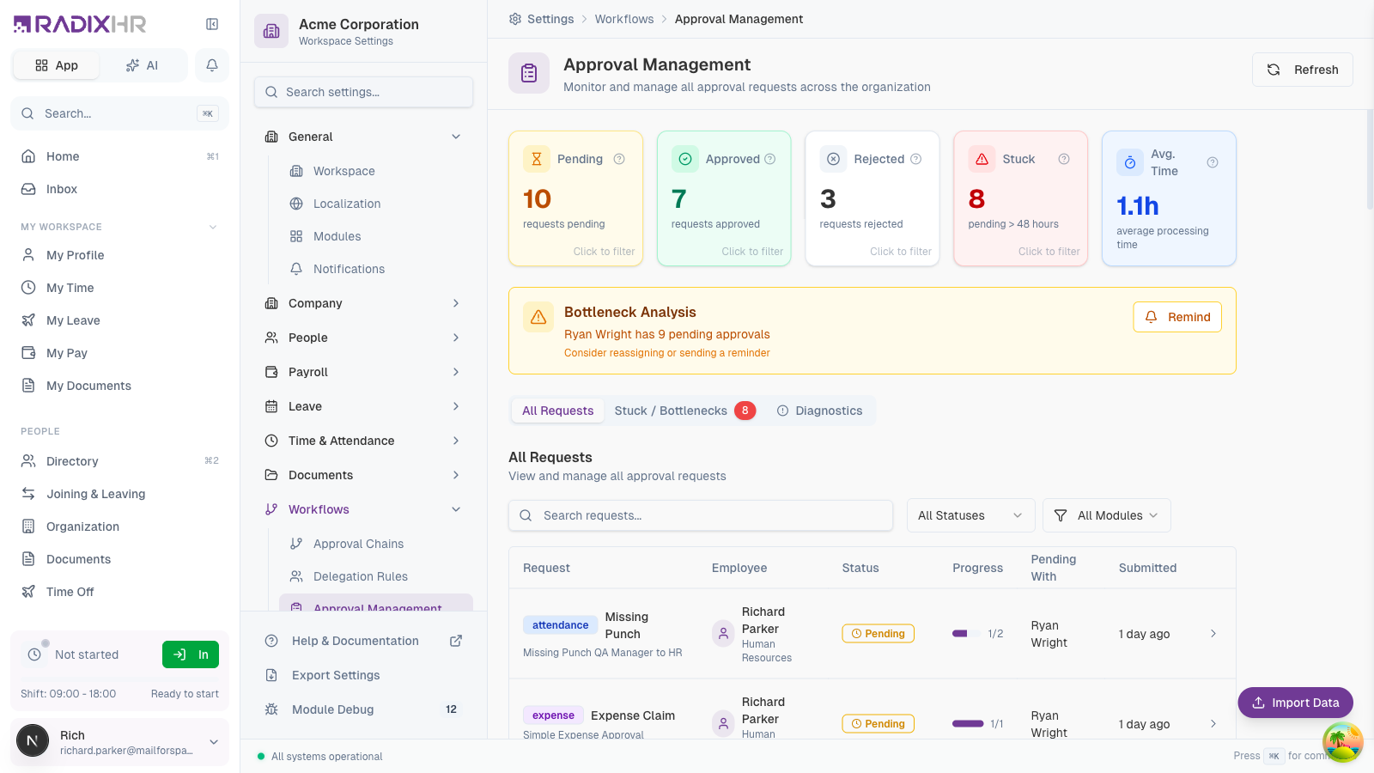The image size is (1374, 773).
Task: Click Avg. Time info help icon
Action: coord(1213,162)
